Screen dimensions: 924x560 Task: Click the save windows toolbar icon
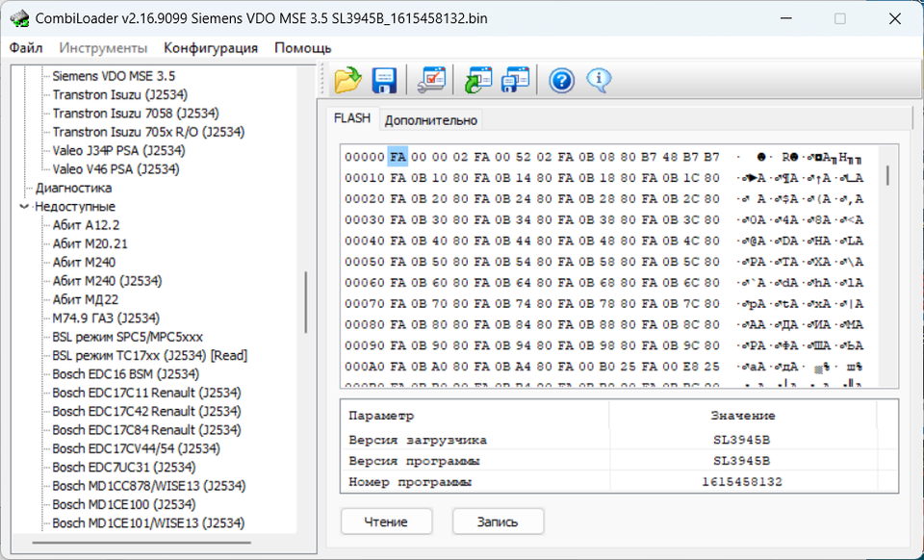515,80
